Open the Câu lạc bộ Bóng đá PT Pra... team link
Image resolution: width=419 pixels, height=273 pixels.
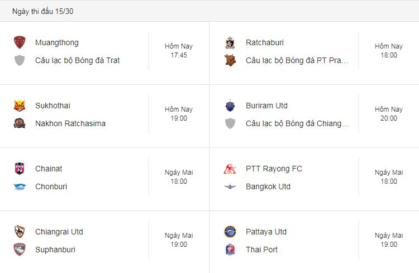(x=297, y=61)
